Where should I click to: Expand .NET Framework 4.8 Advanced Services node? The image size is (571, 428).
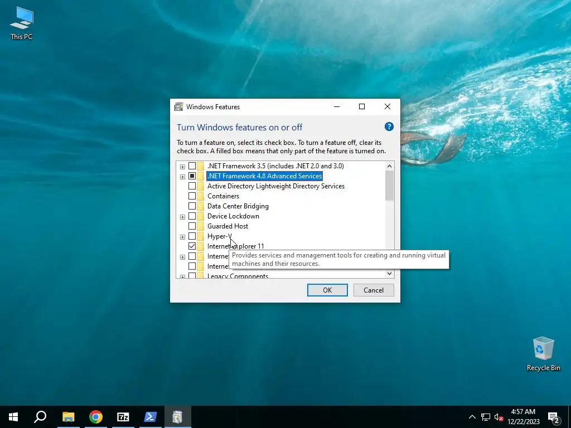click(x=182, y=177)
